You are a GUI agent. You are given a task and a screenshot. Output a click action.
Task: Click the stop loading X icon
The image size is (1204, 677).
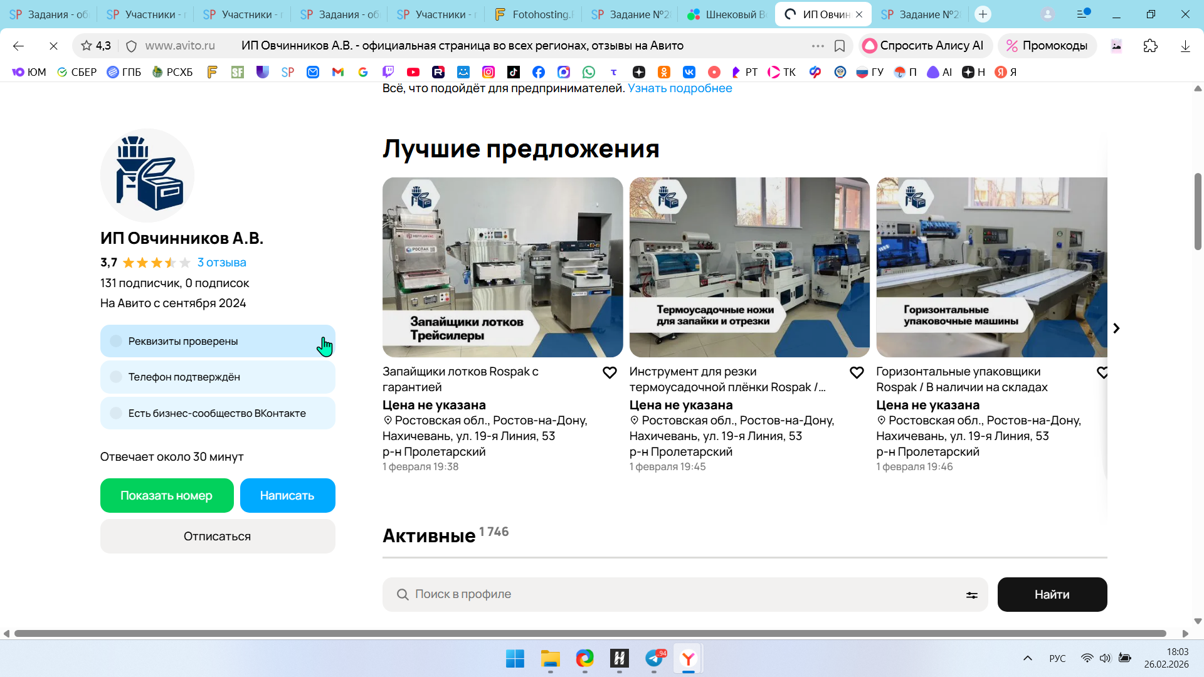tap(53, 46)
